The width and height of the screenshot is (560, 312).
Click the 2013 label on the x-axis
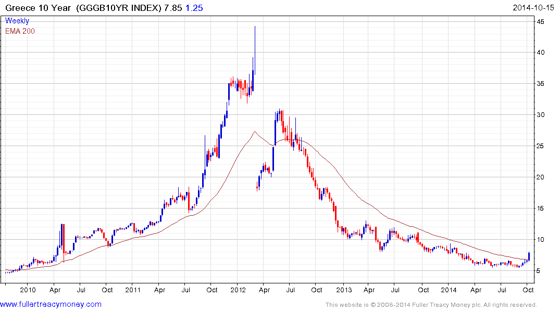(344, 290)
